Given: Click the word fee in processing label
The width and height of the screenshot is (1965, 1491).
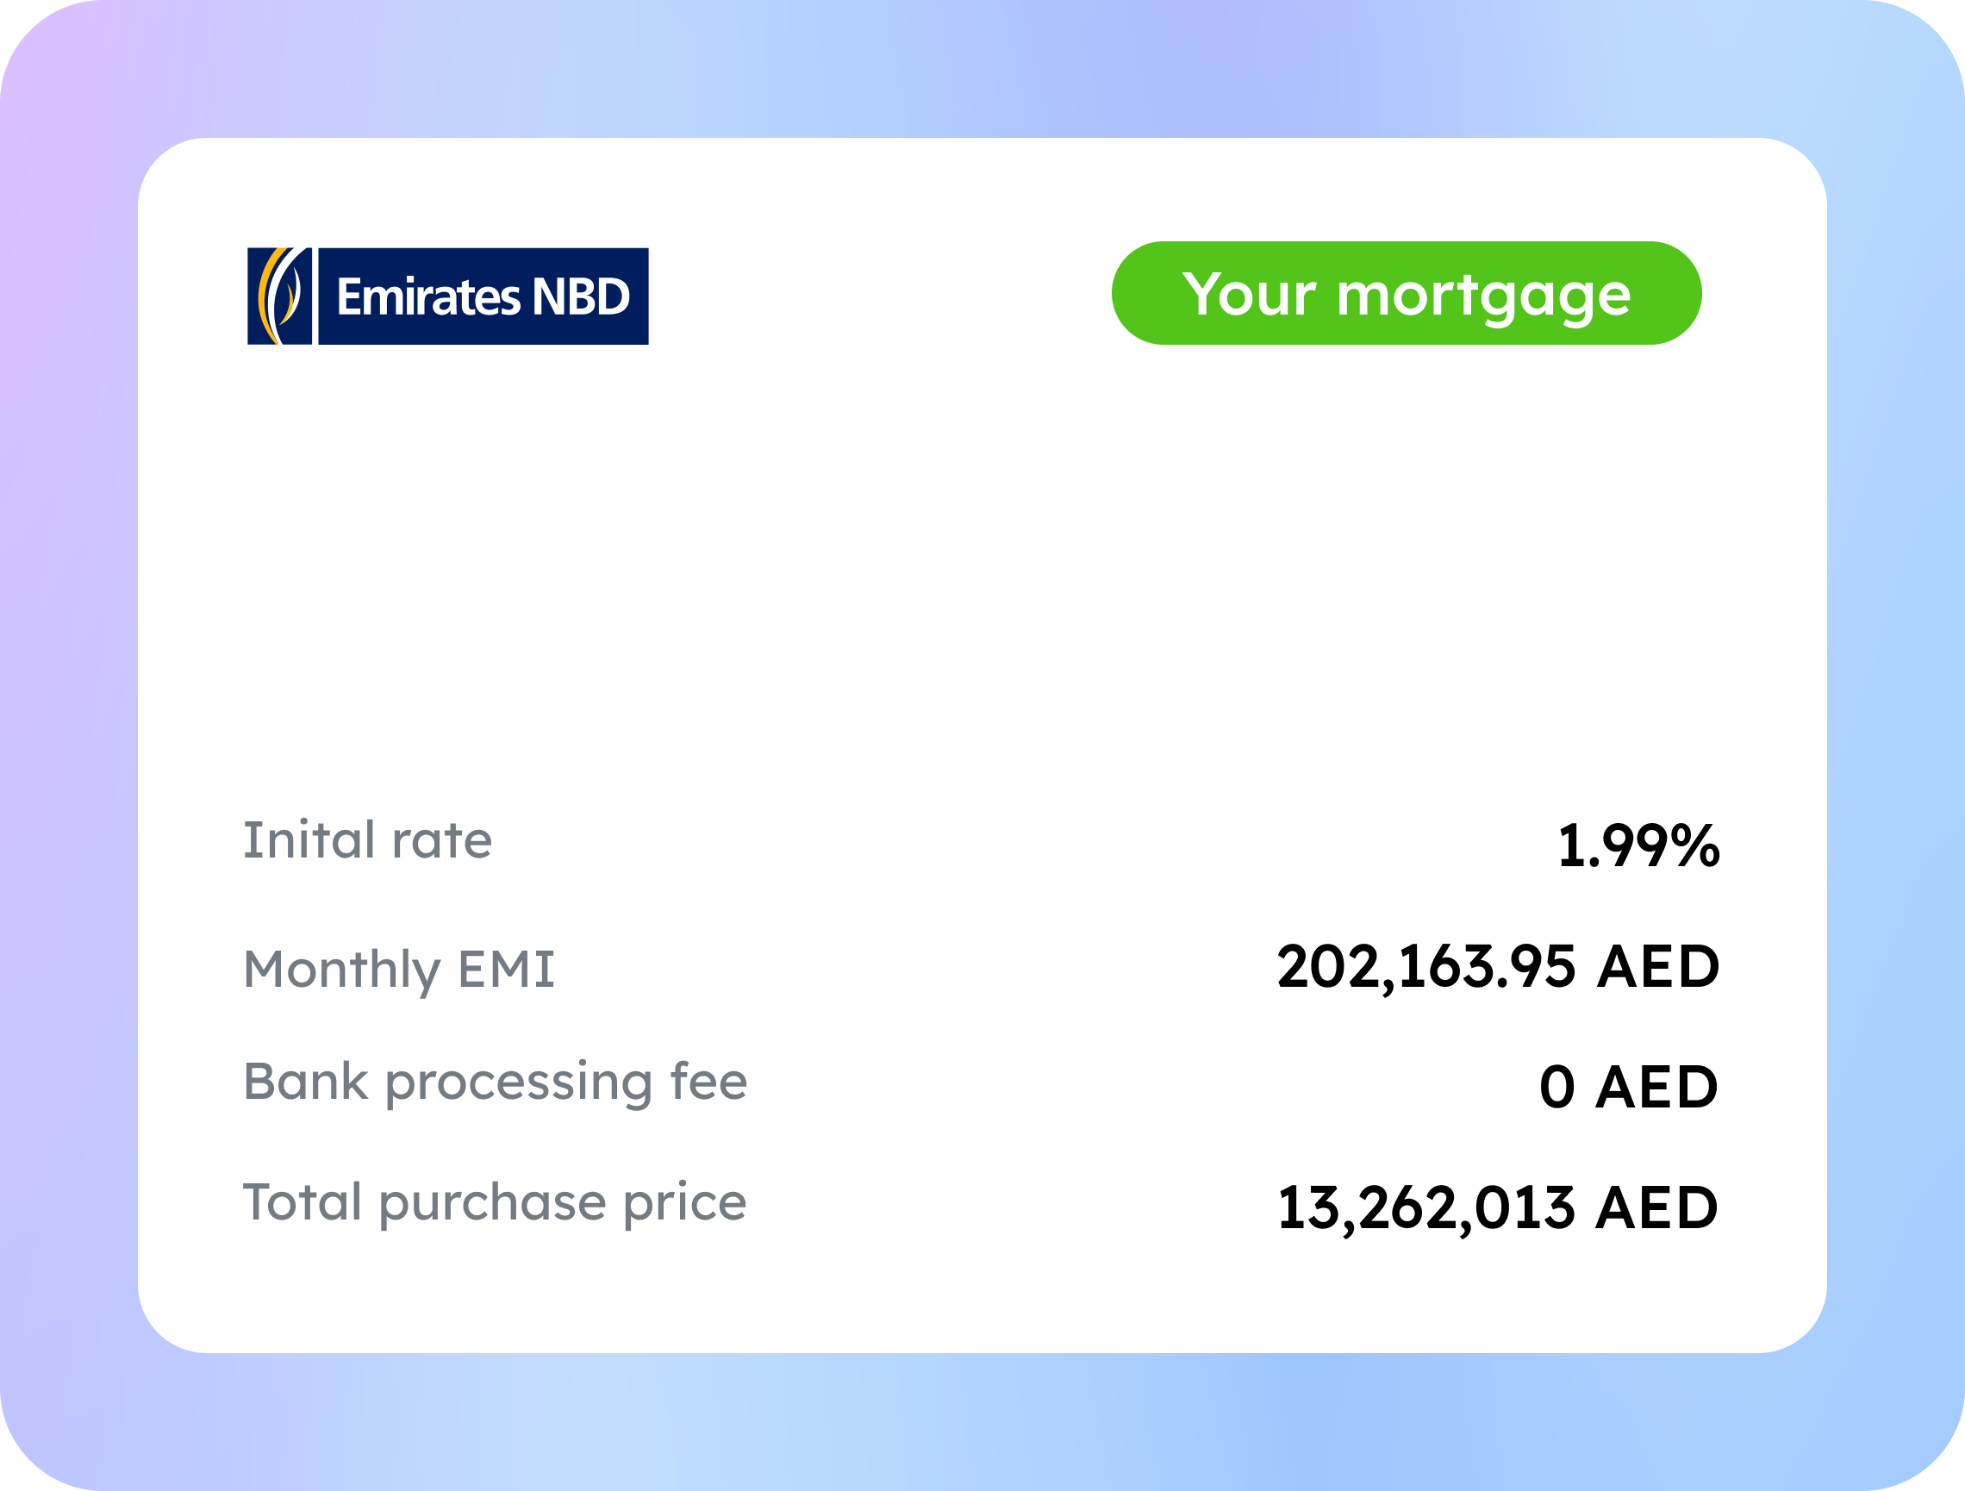Looking at the screenshot, I should 709,1082.
